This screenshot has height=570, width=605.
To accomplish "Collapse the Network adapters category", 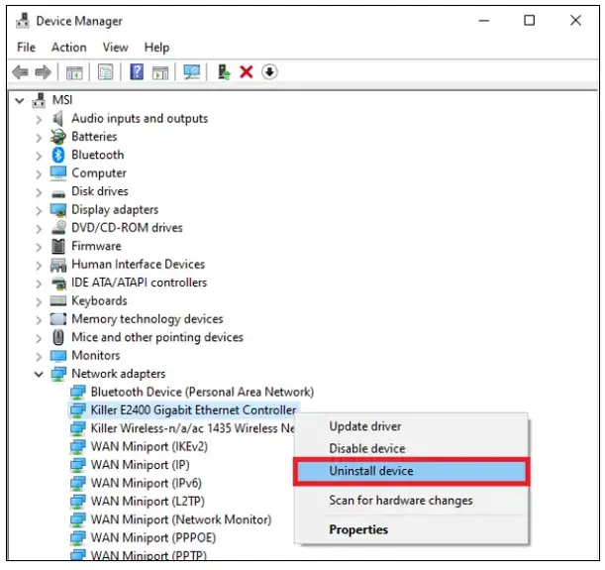I will click(x=39, y=374).
